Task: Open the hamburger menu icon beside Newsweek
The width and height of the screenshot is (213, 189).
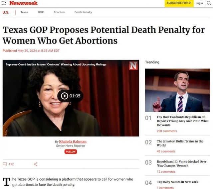Action: pos(4,3)
